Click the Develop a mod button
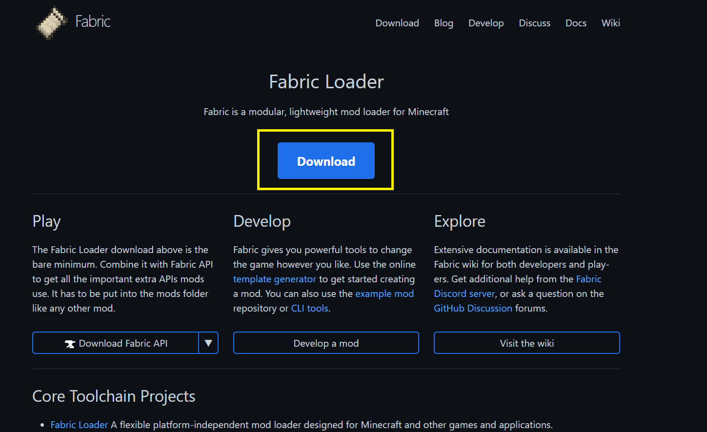 pos(325,343)
